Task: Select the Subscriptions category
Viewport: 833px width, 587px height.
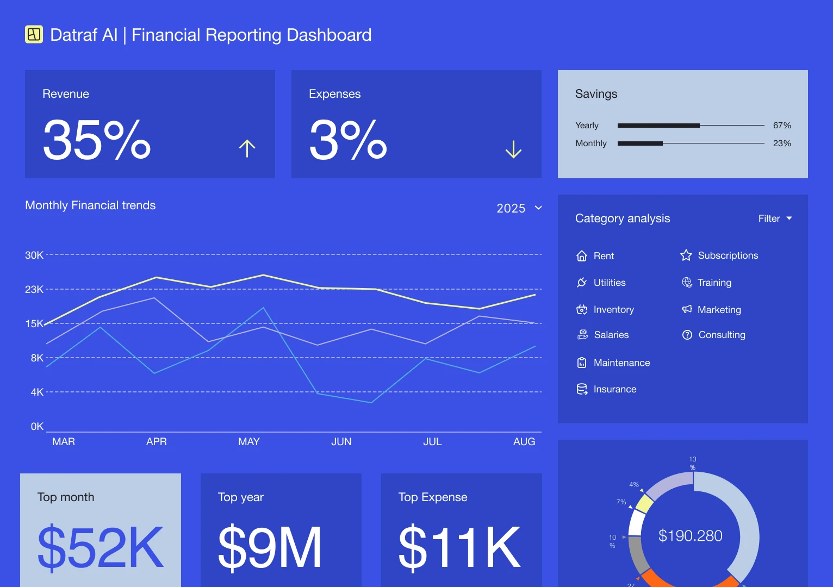Action: click(x=719, y=255)
